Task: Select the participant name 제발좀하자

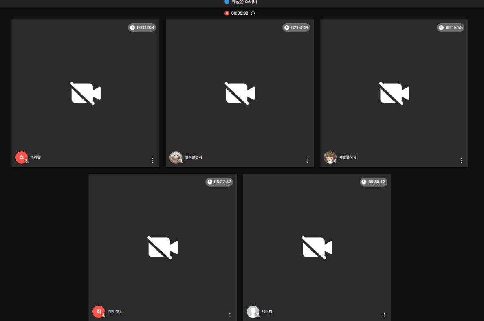Action: [348, 157]
